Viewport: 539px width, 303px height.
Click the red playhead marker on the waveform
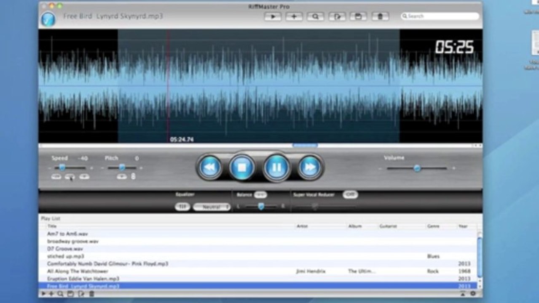click(168, 86)
